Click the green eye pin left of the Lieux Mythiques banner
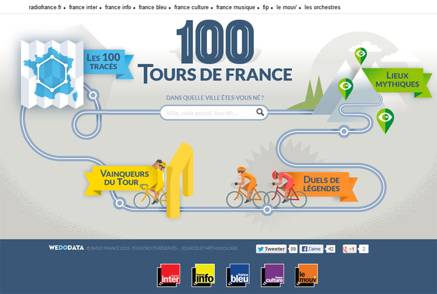437x294 pixels. 345,89
